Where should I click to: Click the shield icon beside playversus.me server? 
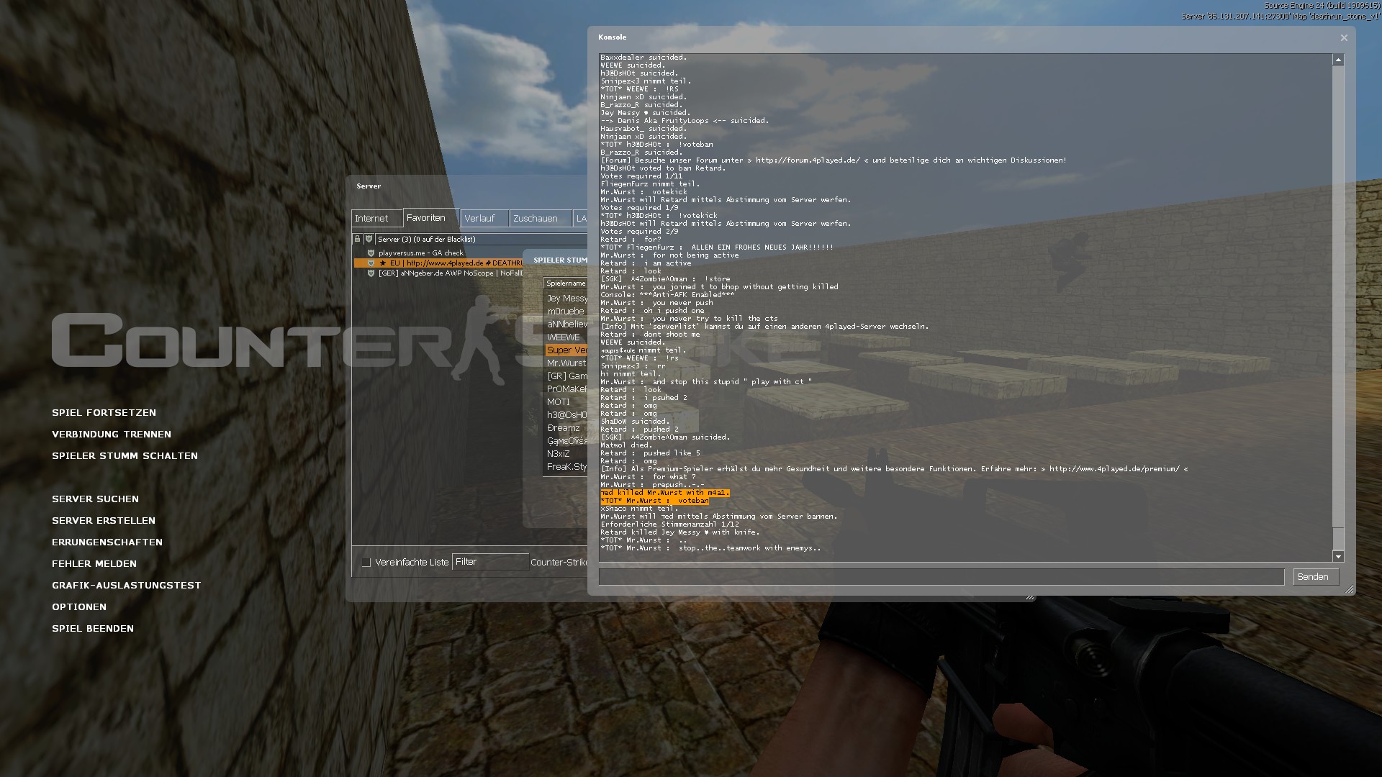(x=371, y=253)
